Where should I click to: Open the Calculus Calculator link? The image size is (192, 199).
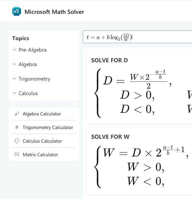coord(44,141)
